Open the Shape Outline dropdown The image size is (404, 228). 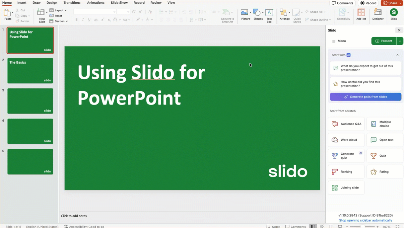point(318,20)
